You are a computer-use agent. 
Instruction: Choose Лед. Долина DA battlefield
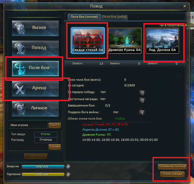pos(162,41)
